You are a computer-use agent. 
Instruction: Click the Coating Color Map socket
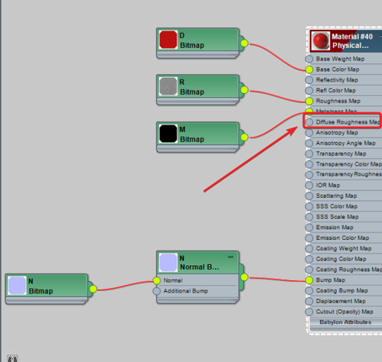point(309,259)
